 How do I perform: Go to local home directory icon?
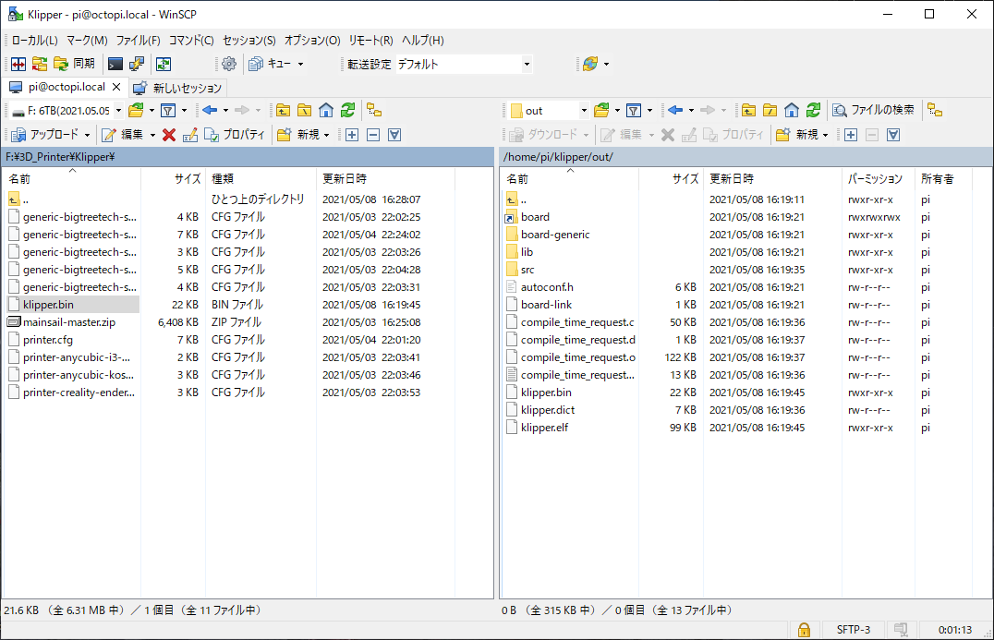point(326,111)
